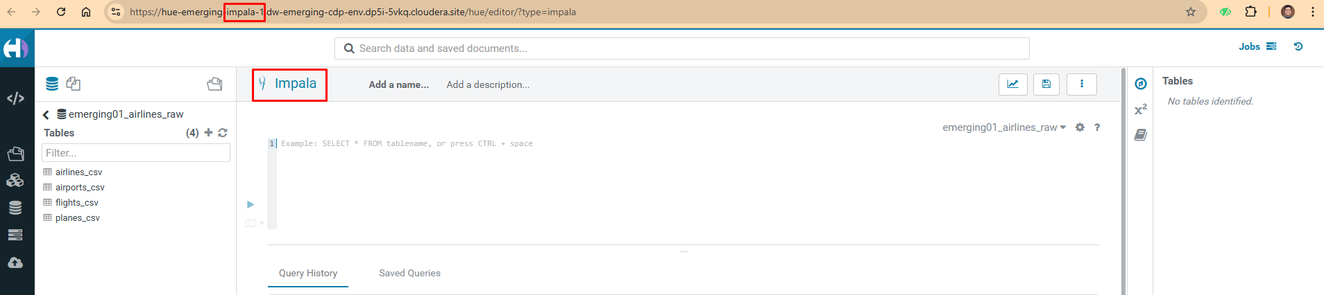
Task: Open the browser profile avatar
Action: 1288,12
